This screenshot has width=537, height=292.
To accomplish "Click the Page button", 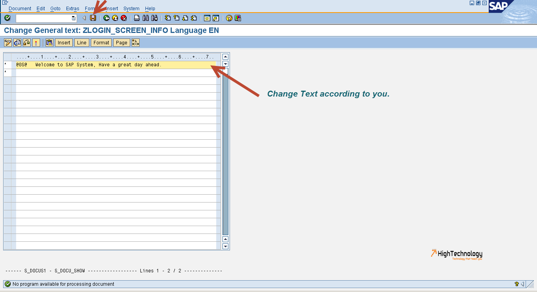I will 122,43.
